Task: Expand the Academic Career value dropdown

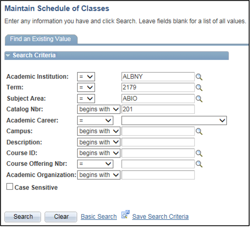Action: (x=174, y=120)
